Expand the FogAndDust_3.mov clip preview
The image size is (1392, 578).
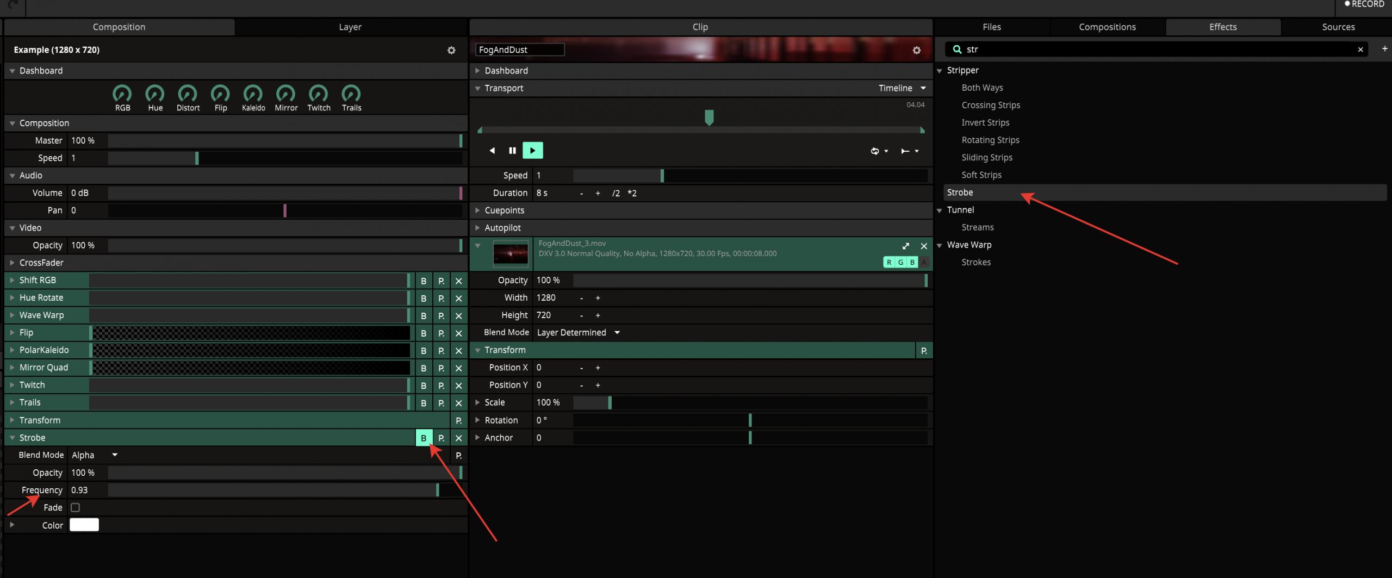click(905, 246)
